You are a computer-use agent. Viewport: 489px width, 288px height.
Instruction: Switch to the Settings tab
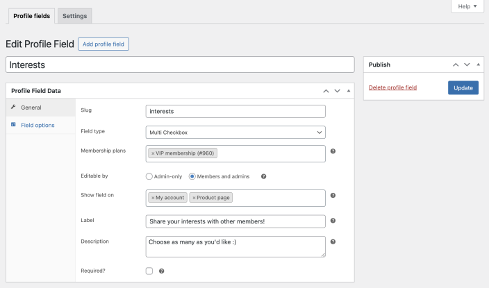point(74,15)
